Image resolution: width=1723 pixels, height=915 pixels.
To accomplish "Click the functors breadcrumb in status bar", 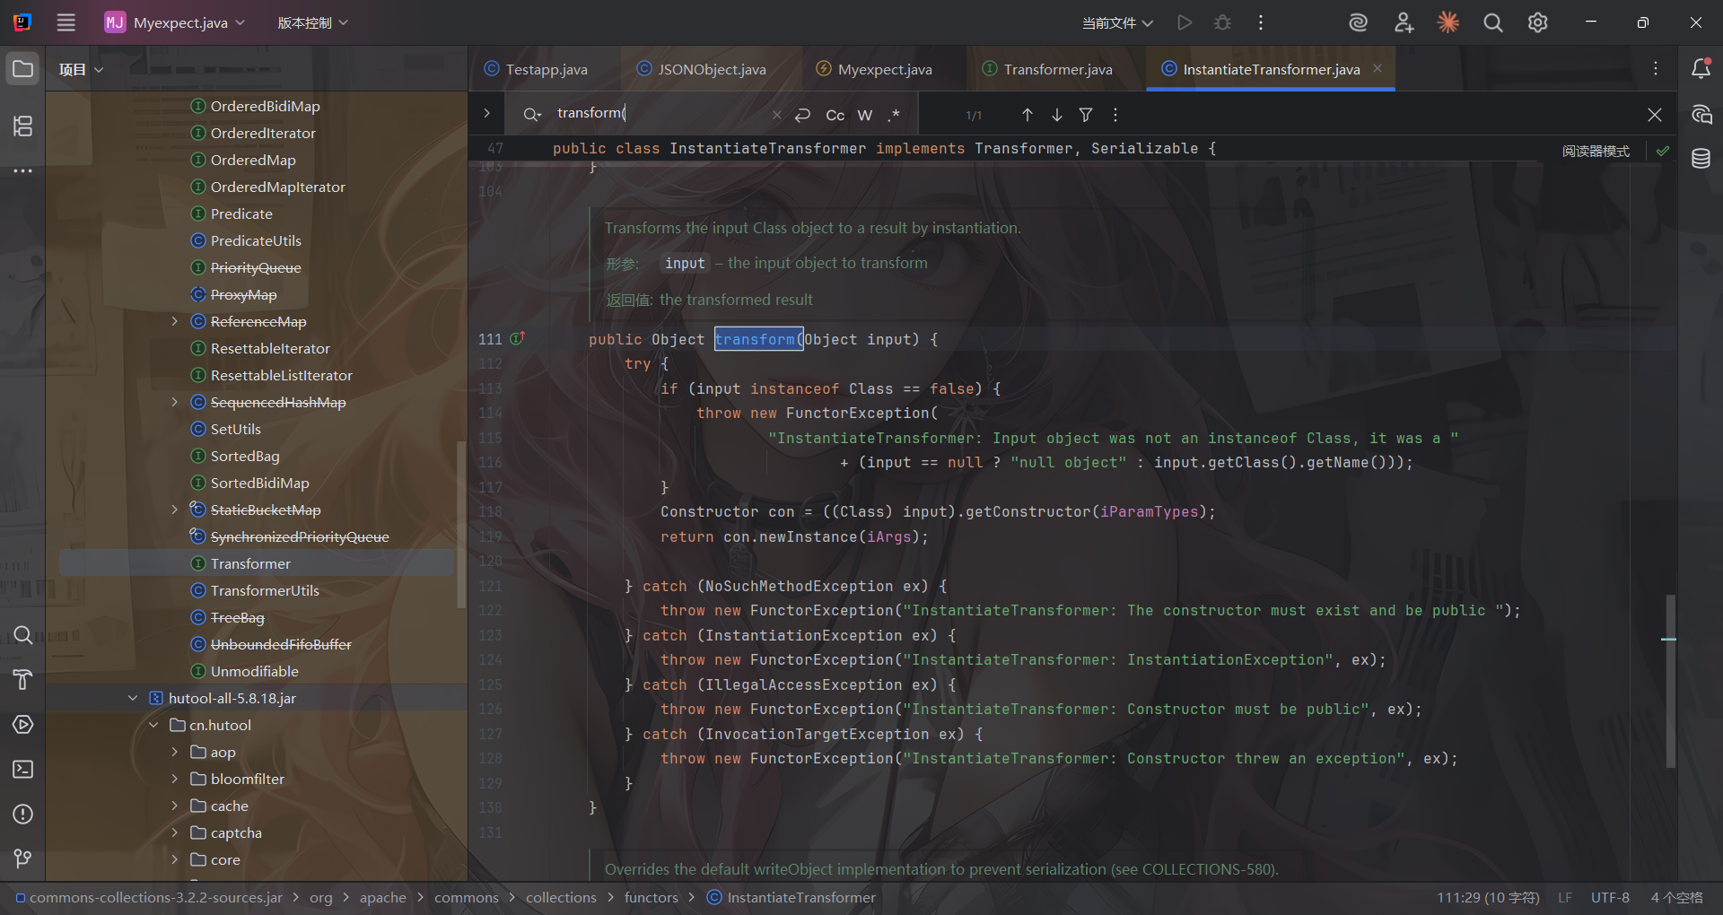I will pos(651,897).
